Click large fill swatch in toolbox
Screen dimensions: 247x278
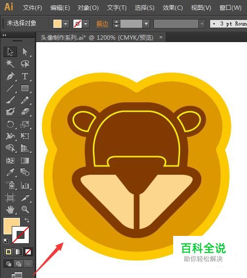(12, 226)
